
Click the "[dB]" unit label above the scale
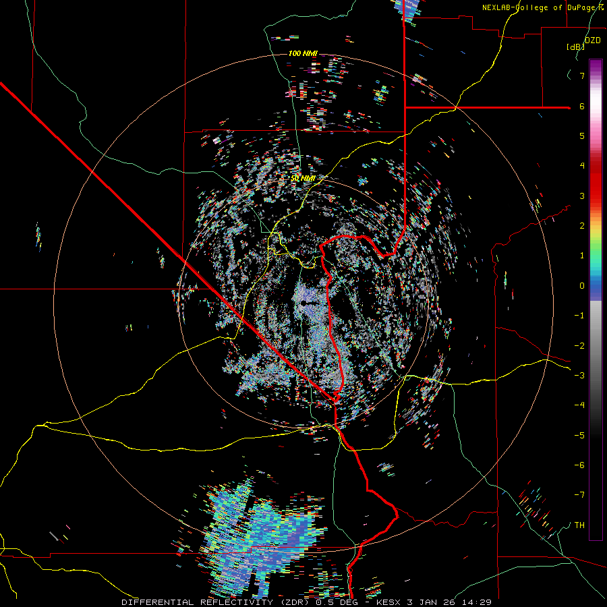pos(576,47)
